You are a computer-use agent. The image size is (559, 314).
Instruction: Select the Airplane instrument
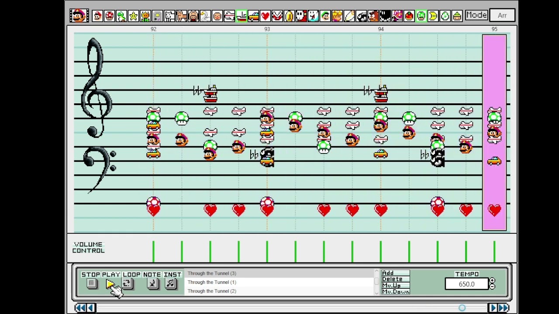(229, 16)
